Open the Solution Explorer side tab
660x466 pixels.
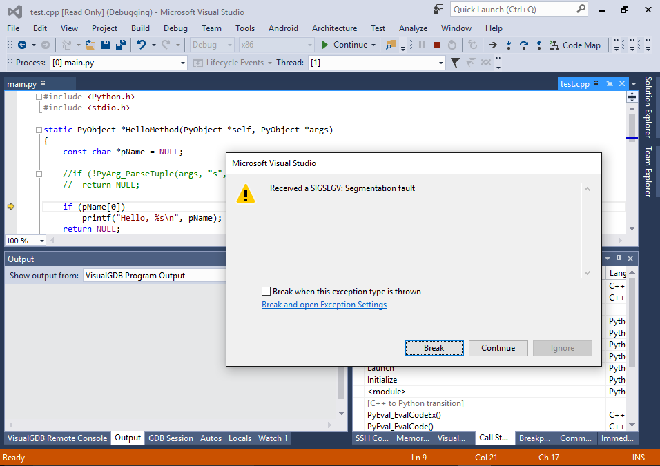649,107
